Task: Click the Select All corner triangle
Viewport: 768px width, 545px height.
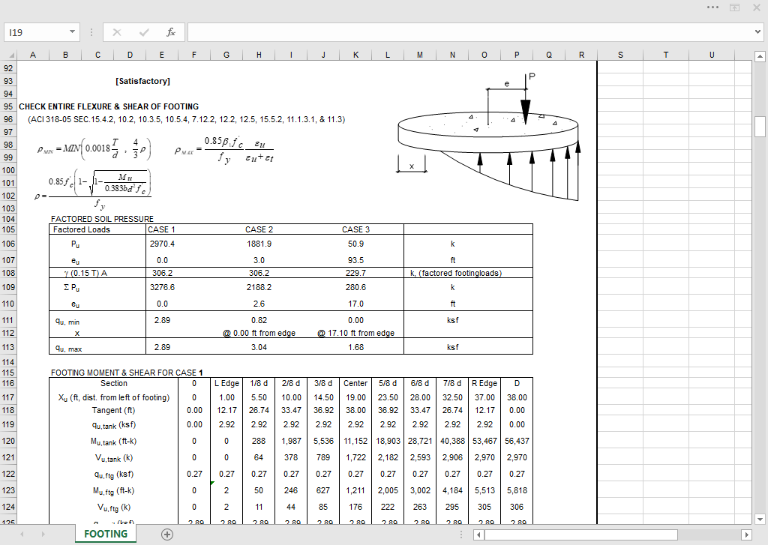Action: (10, 55)
